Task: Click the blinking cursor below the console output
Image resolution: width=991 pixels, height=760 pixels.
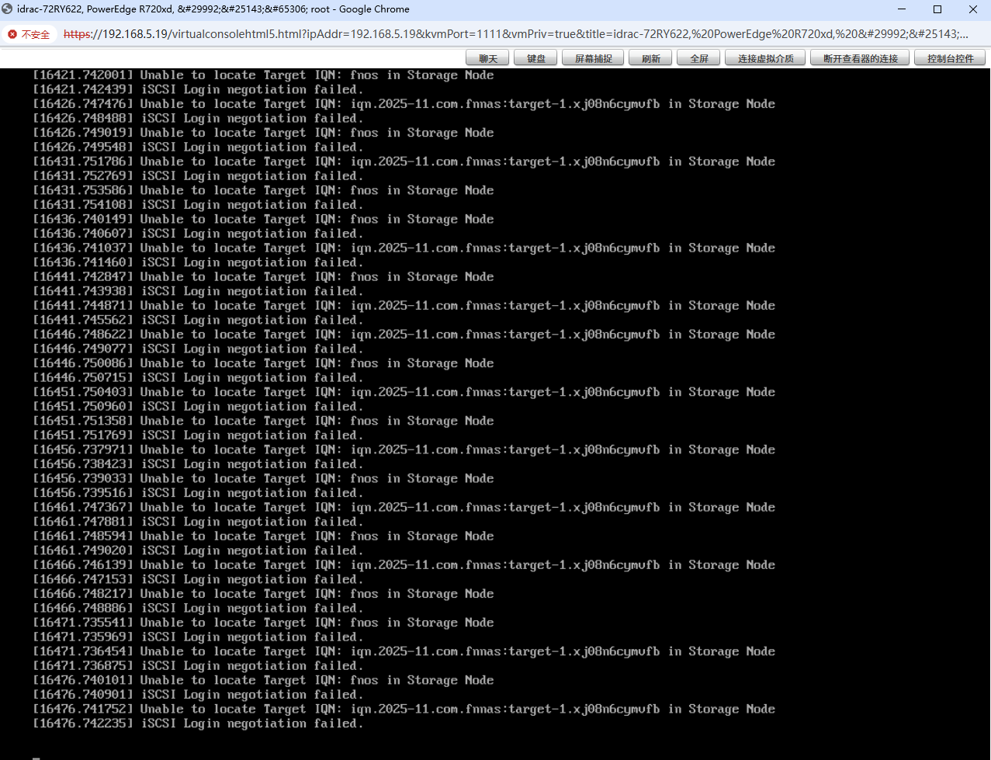Action: (36, 758)
